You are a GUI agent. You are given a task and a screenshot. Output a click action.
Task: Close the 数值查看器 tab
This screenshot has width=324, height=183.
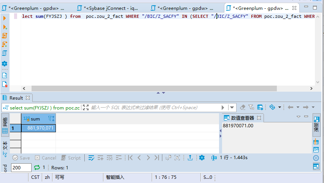click(259, 118)
